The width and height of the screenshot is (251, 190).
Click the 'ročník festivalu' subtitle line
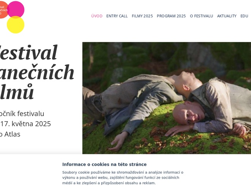(22, 114)
